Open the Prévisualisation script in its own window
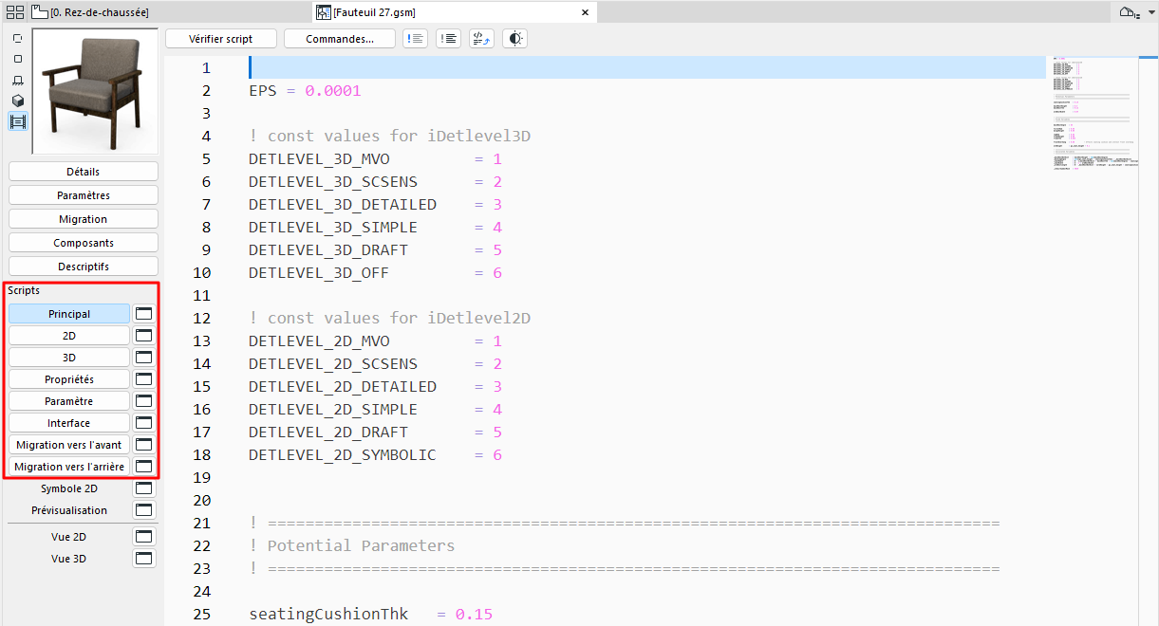This screenshot has width=1159, height=626. 143,509
